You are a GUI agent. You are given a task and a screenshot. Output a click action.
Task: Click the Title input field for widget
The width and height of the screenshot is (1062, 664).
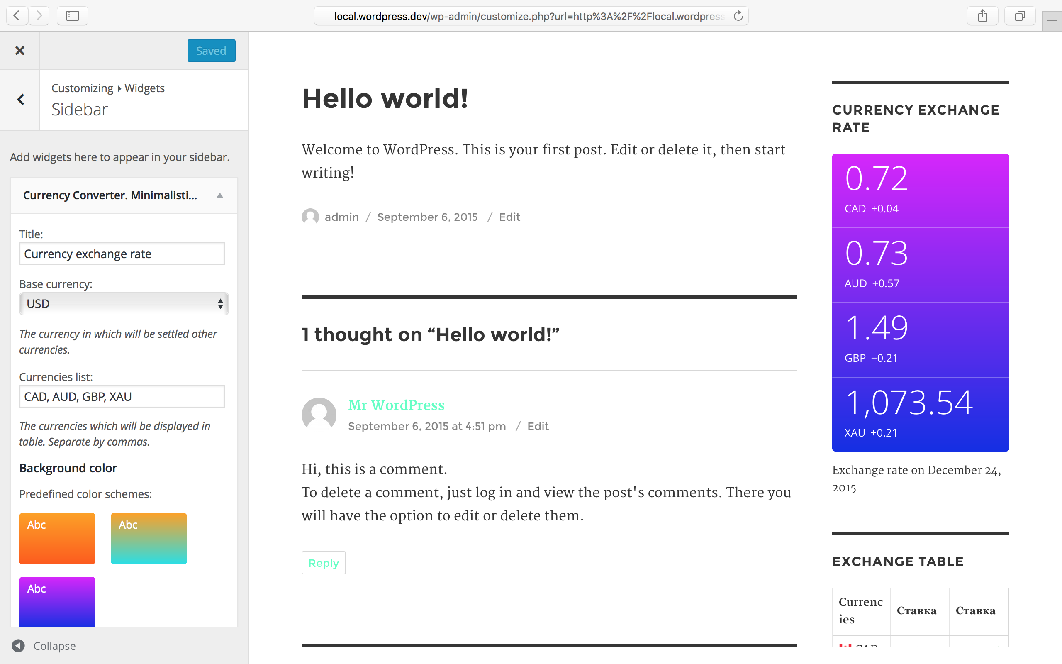pos(122,253)
